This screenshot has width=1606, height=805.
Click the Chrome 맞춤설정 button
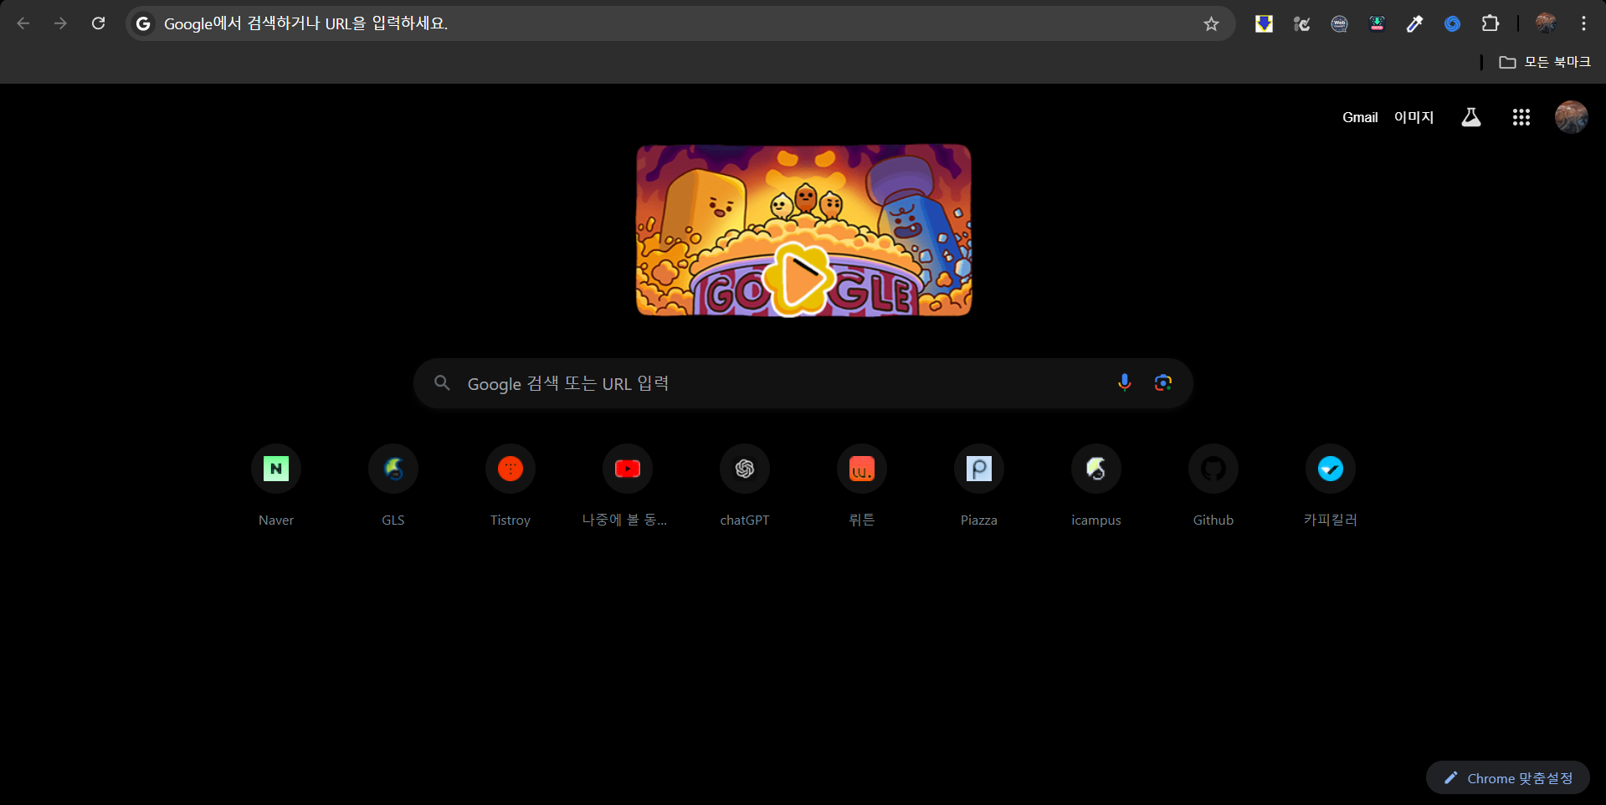(1506, 777)
